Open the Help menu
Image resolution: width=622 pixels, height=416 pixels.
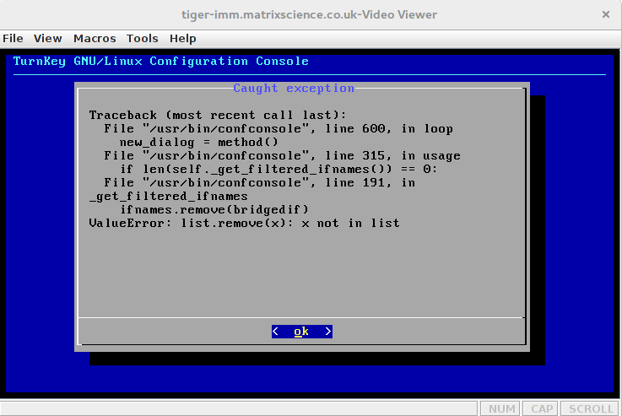[182, 38]
